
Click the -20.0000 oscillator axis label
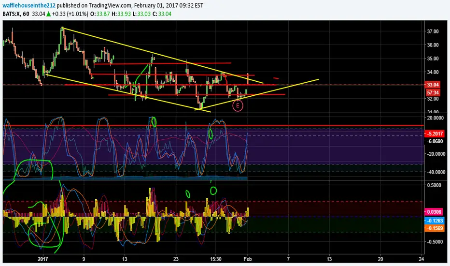[x=435, y=154]
